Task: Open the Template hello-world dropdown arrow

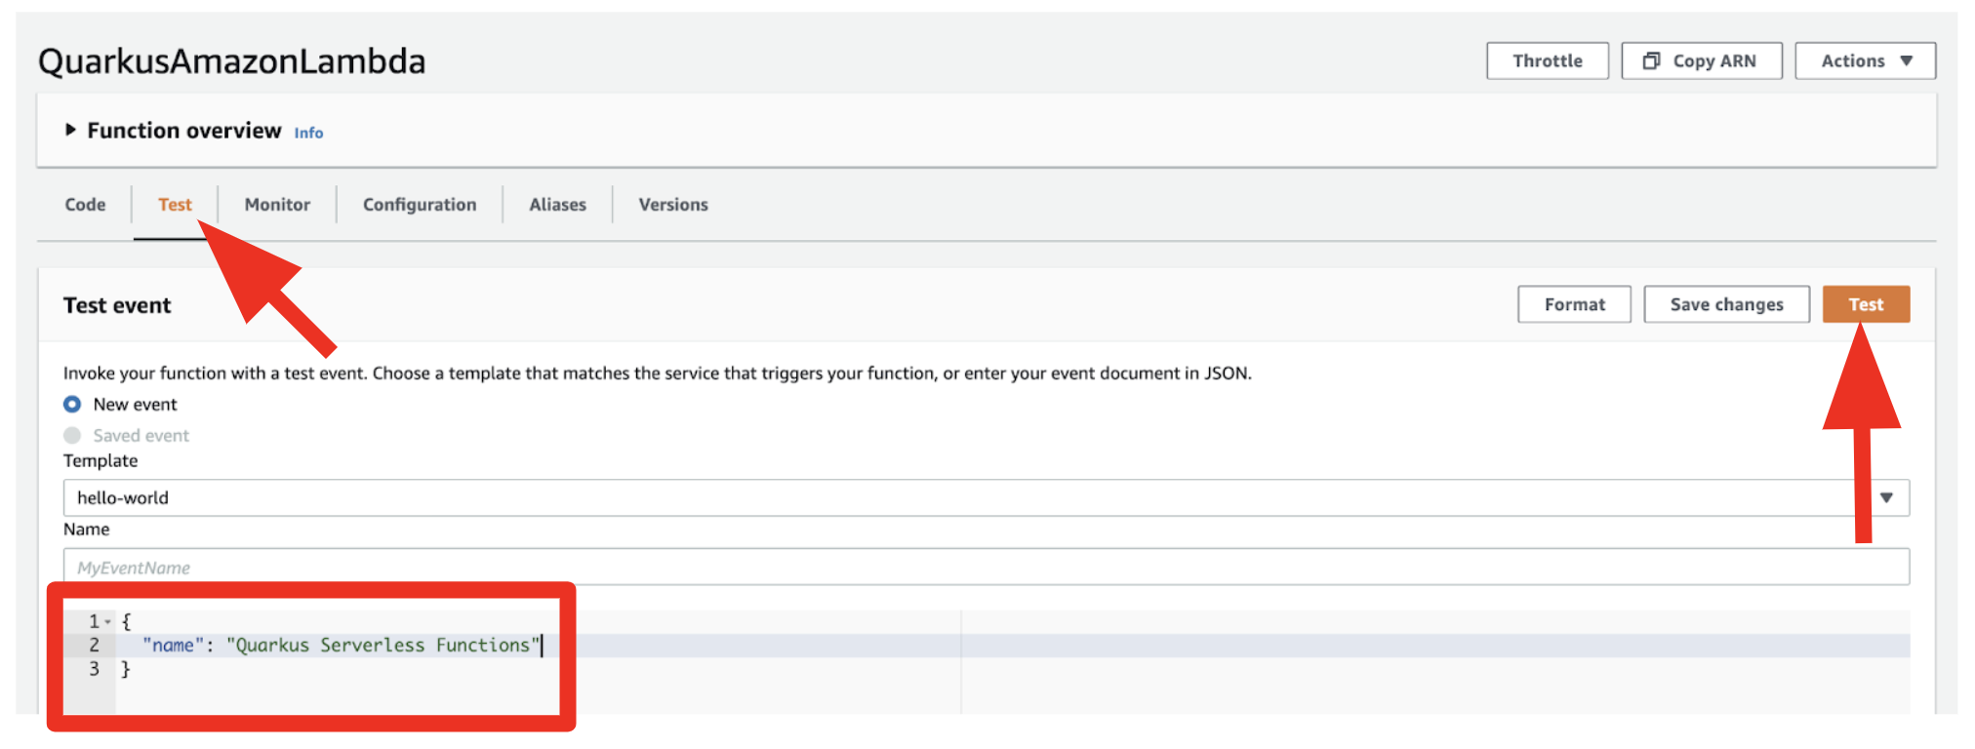Action: pyautogui.click(x=1886, y=497)
